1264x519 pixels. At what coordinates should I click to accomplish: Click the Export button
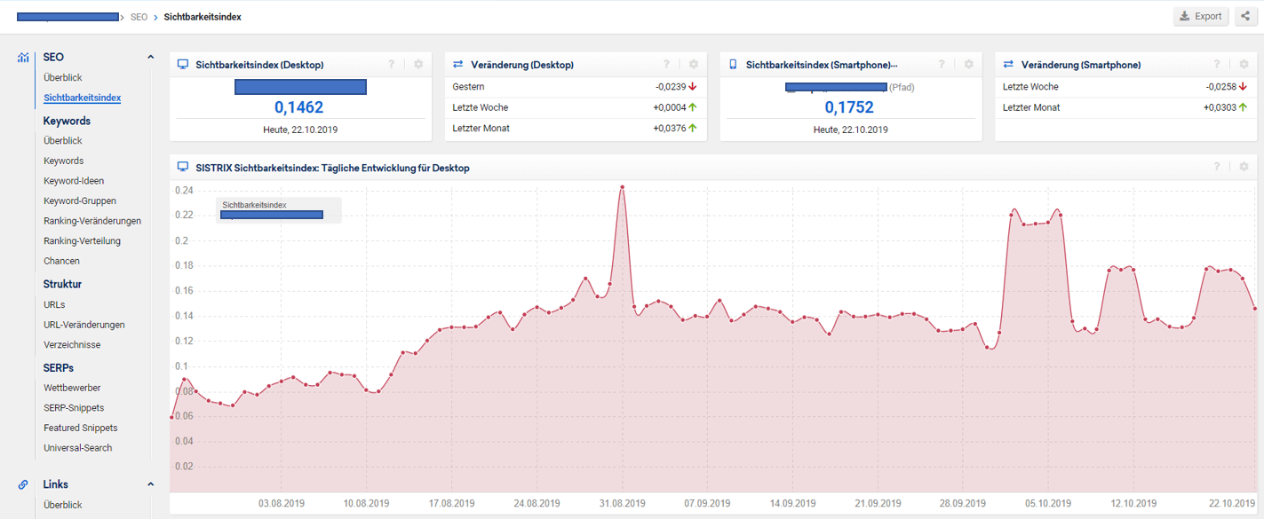(x=1201, y=16)
